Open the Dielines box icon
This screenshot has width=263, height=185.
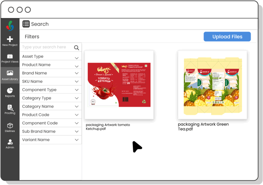coord(10,126)
